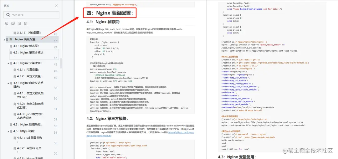The image size is (338, 159).
Task: Collapse the 4.3：Nginx 变量使用 node
Action: pyautogui.click(x=8, y=63)
